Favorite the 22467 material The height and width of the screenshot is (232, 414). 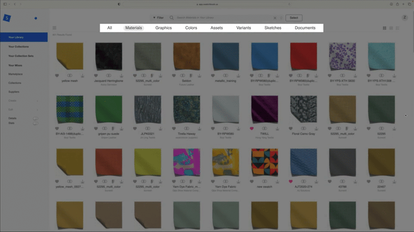[x=369, y=182]
